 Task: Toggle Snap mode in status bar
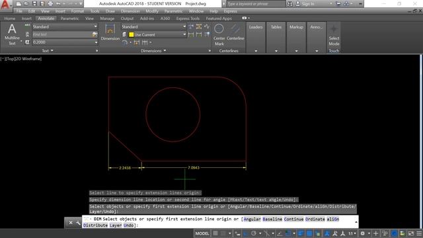pos(223,233)
